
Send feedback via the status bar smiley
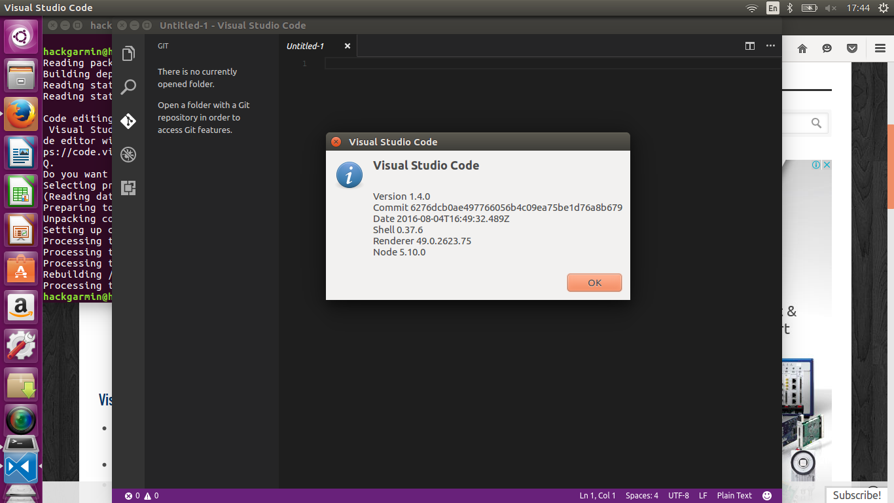766,495
